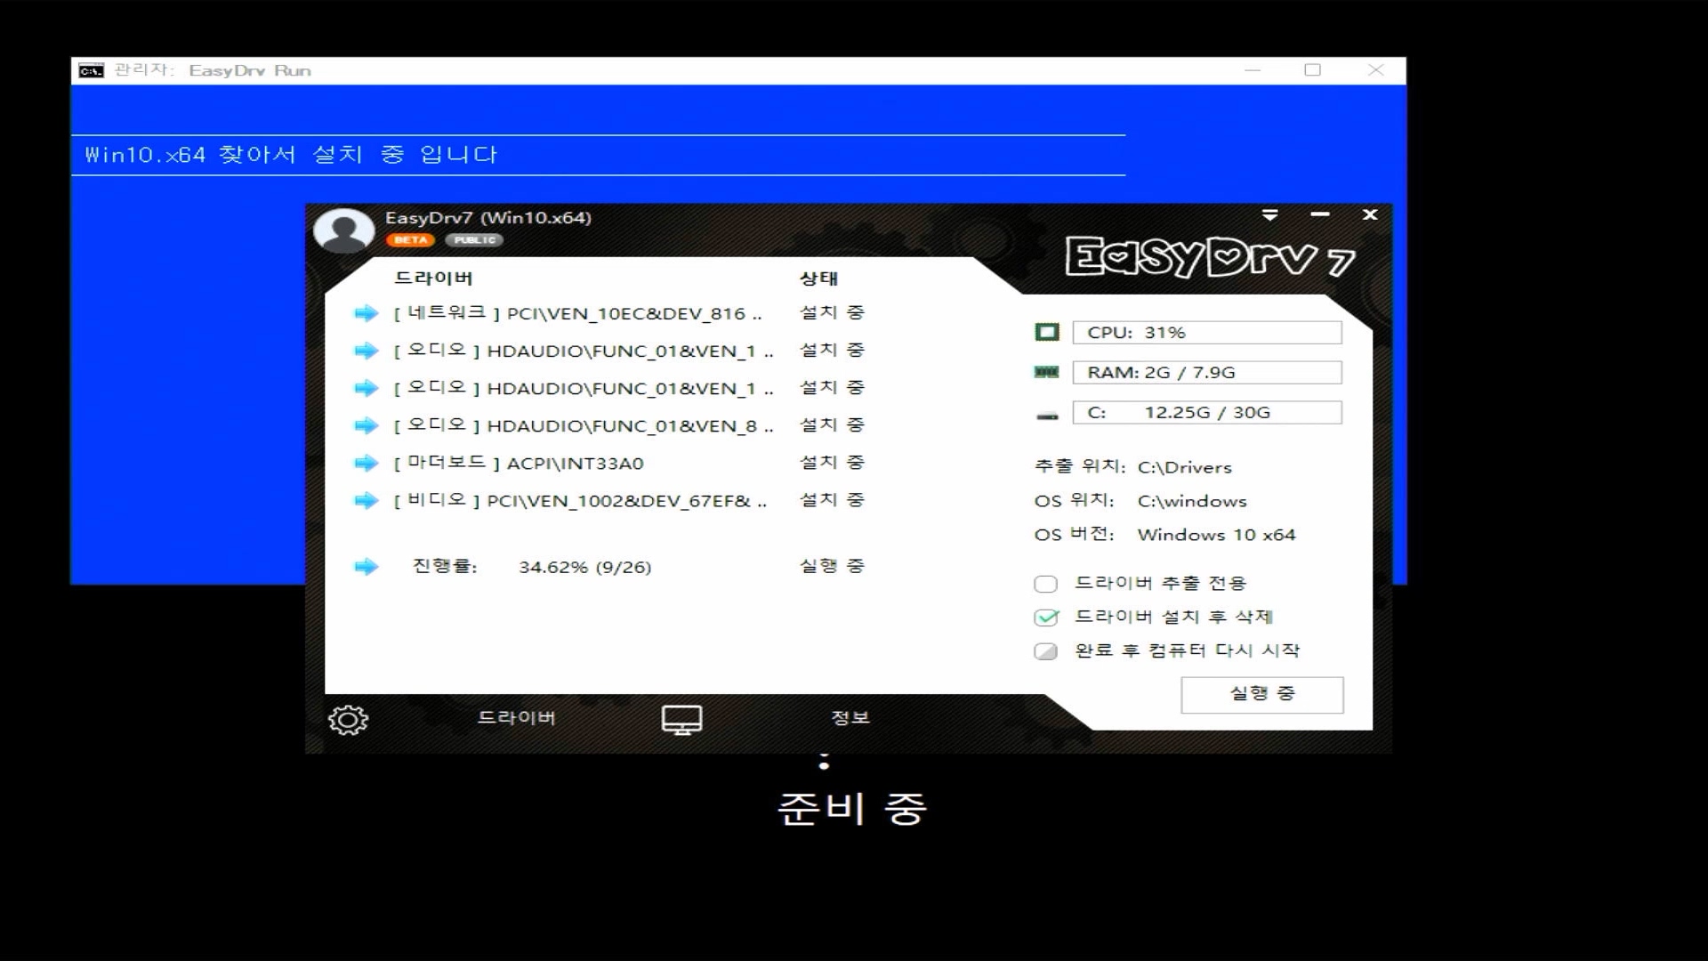
Task: Select the 네트워크 PCI\VEN_10EC driver row
Action: coord(578,313)
